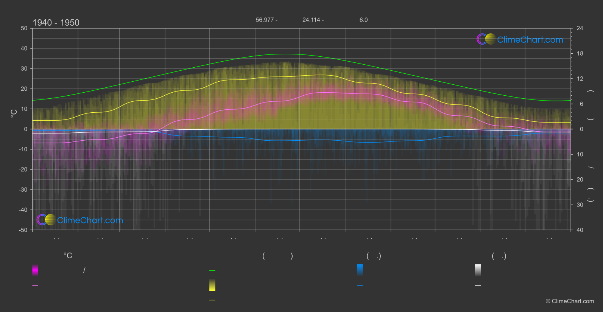Click the '56.977 -' latitude value
Image resolution: width=603 pixels, height=312 pixels.
(266, 20)
